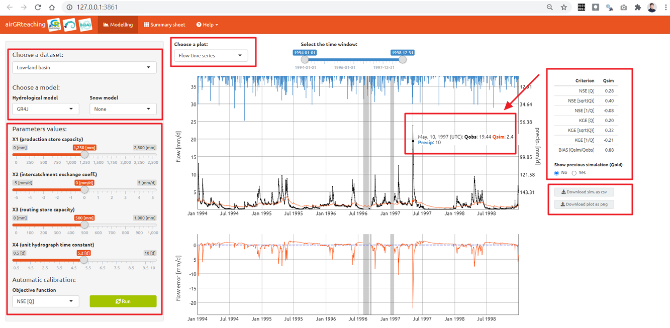Go to browser home icon

point(52,8)
